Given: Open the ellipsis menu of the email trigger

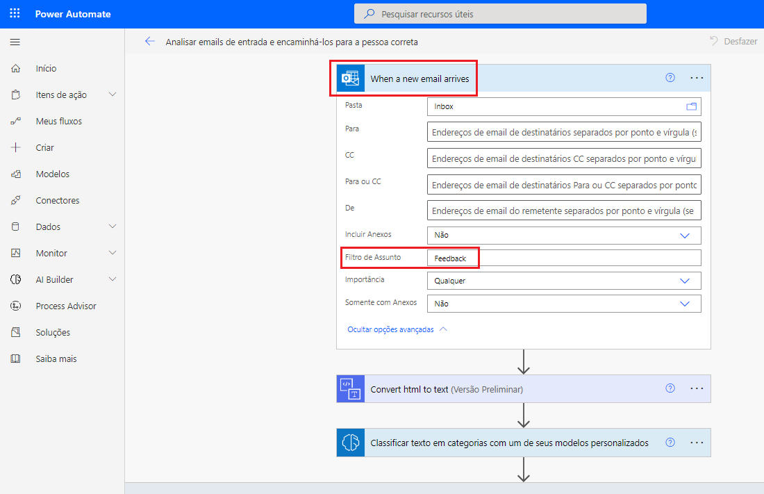Looking at the screenshot, I should click(x=697, y=78).
